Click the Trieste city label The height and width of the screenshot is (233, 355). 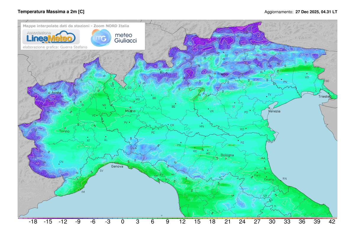point(325,96)
